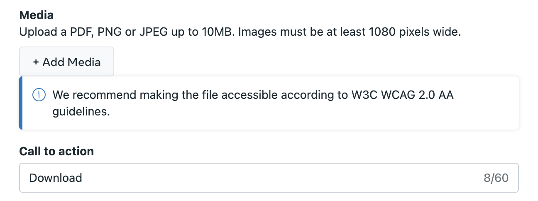Click the Add Media button
Image resolution: width=538 pixels, height=201 pixels.
click(66, 61)
